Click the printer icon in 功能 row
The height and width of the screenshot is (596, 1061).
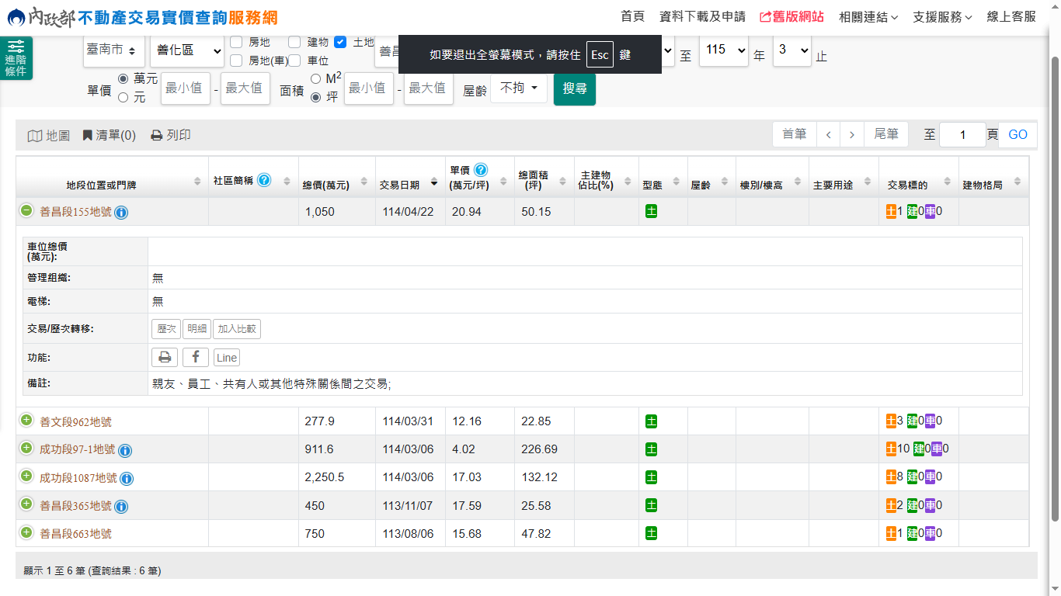tap(164, 357)
